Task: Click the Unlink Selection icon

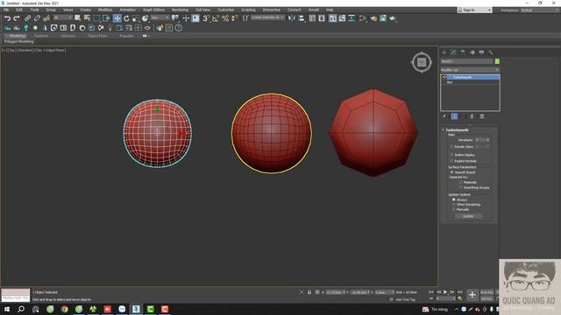Action: click(37, 18)
